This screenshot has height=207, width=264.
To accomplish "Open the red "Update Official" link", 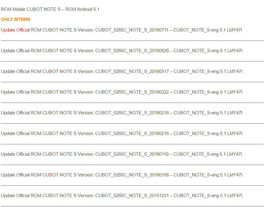I will point(15,30).
